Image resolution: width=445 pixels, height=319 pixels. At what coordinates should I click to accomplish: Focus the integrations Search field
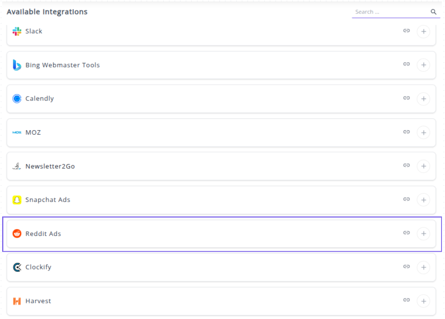click(390, 12)
